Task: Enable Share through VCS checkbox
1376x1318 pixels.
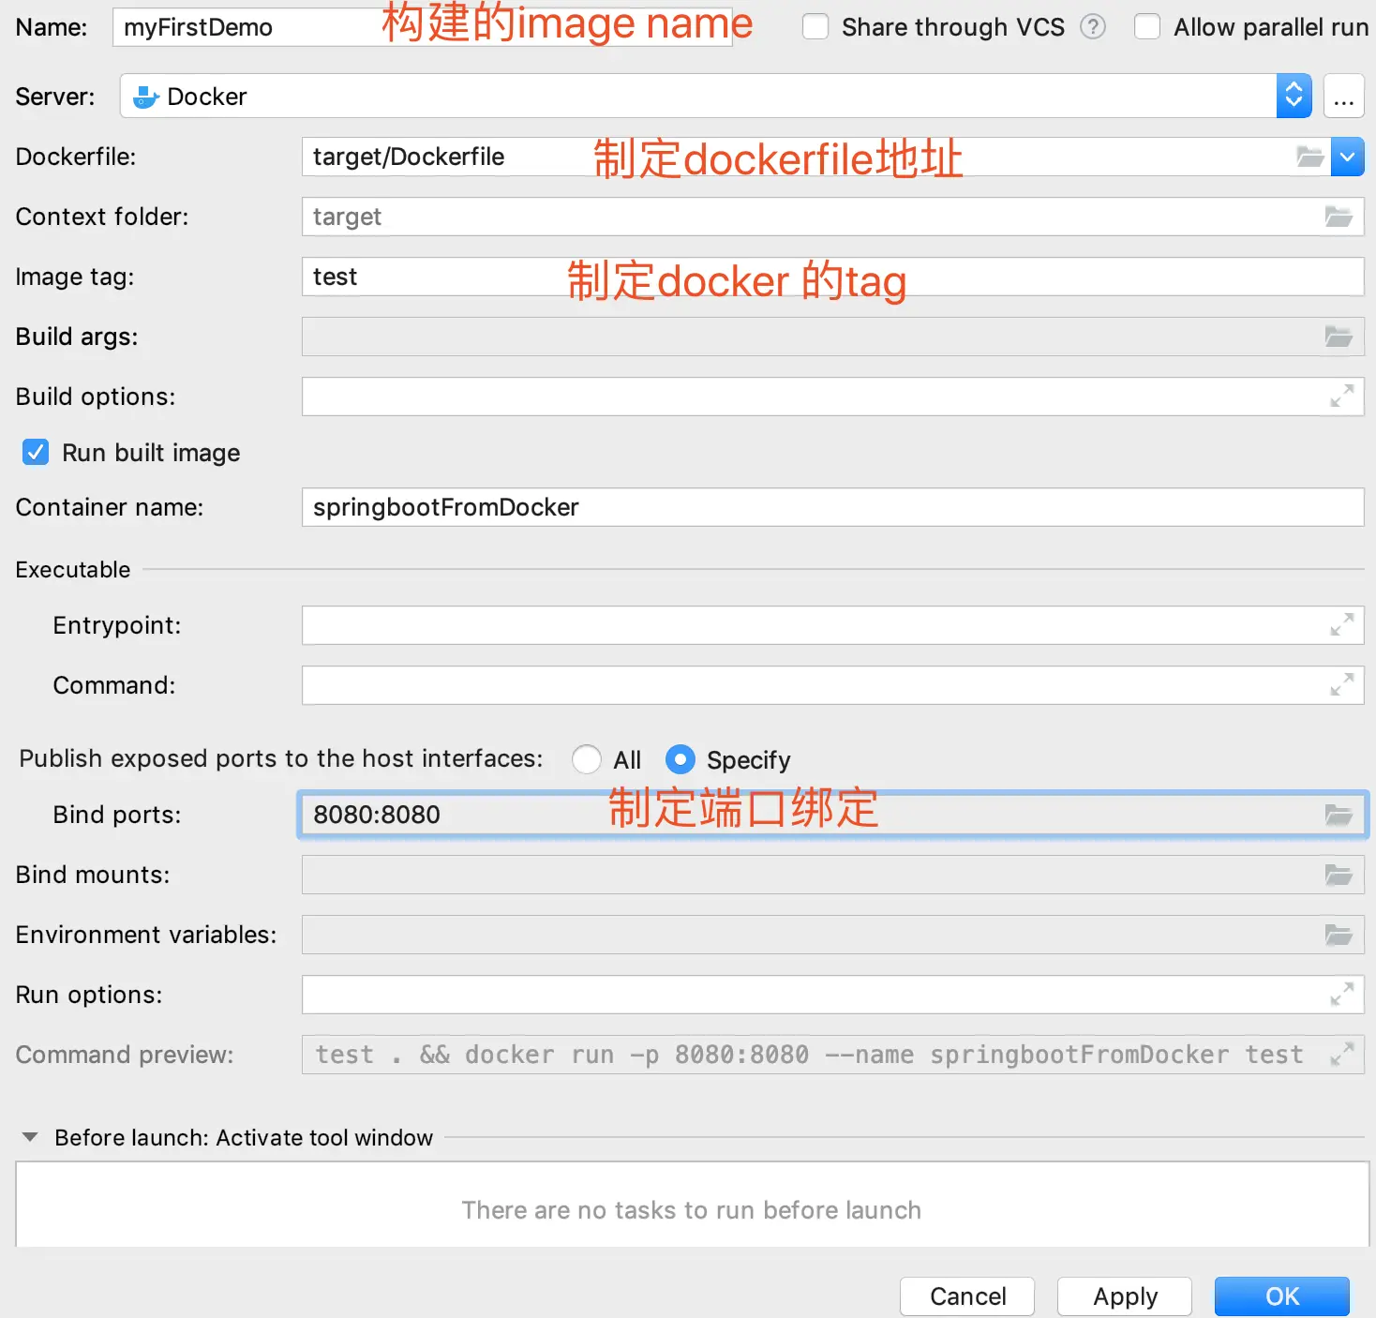Action: pos(815,26)
